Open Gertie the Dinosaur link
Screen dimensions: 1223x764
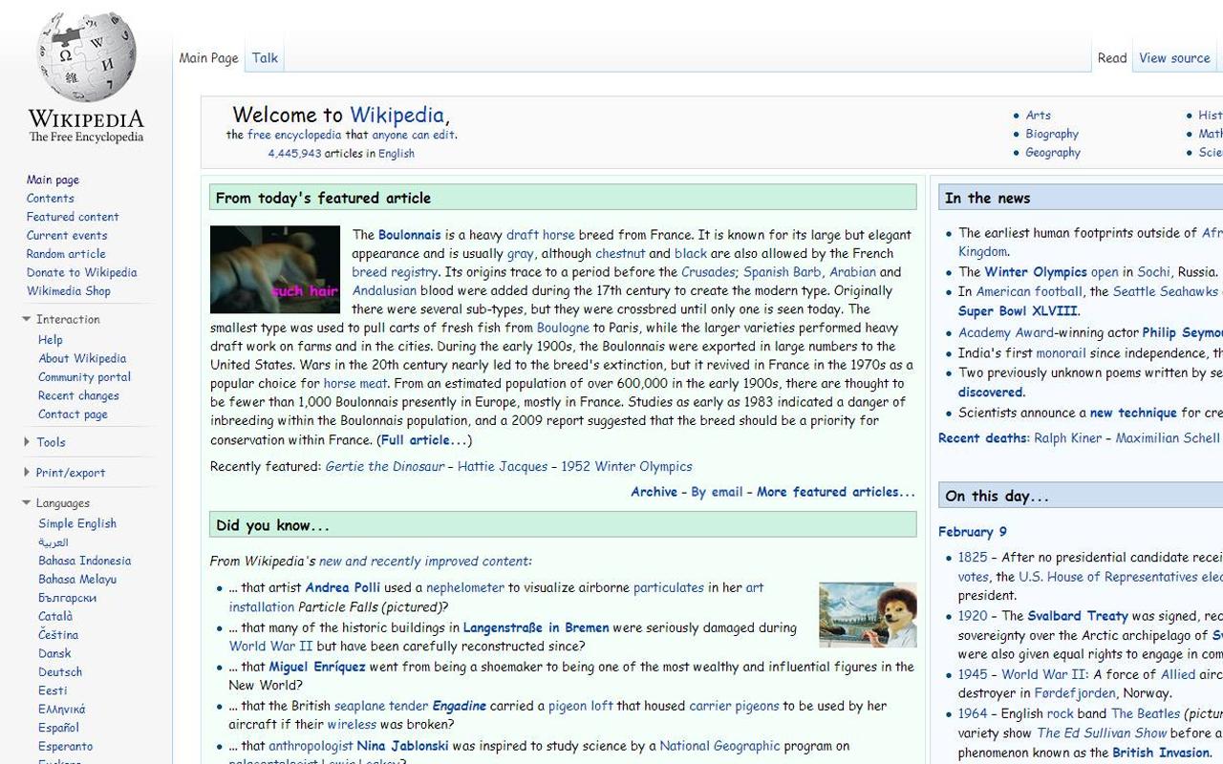[385, 467]
